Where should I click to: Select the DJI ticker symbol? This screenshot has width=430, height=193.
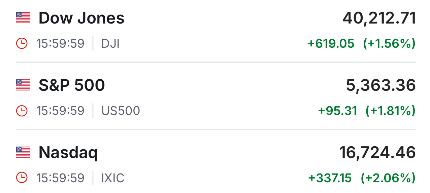tap(110, 44)
